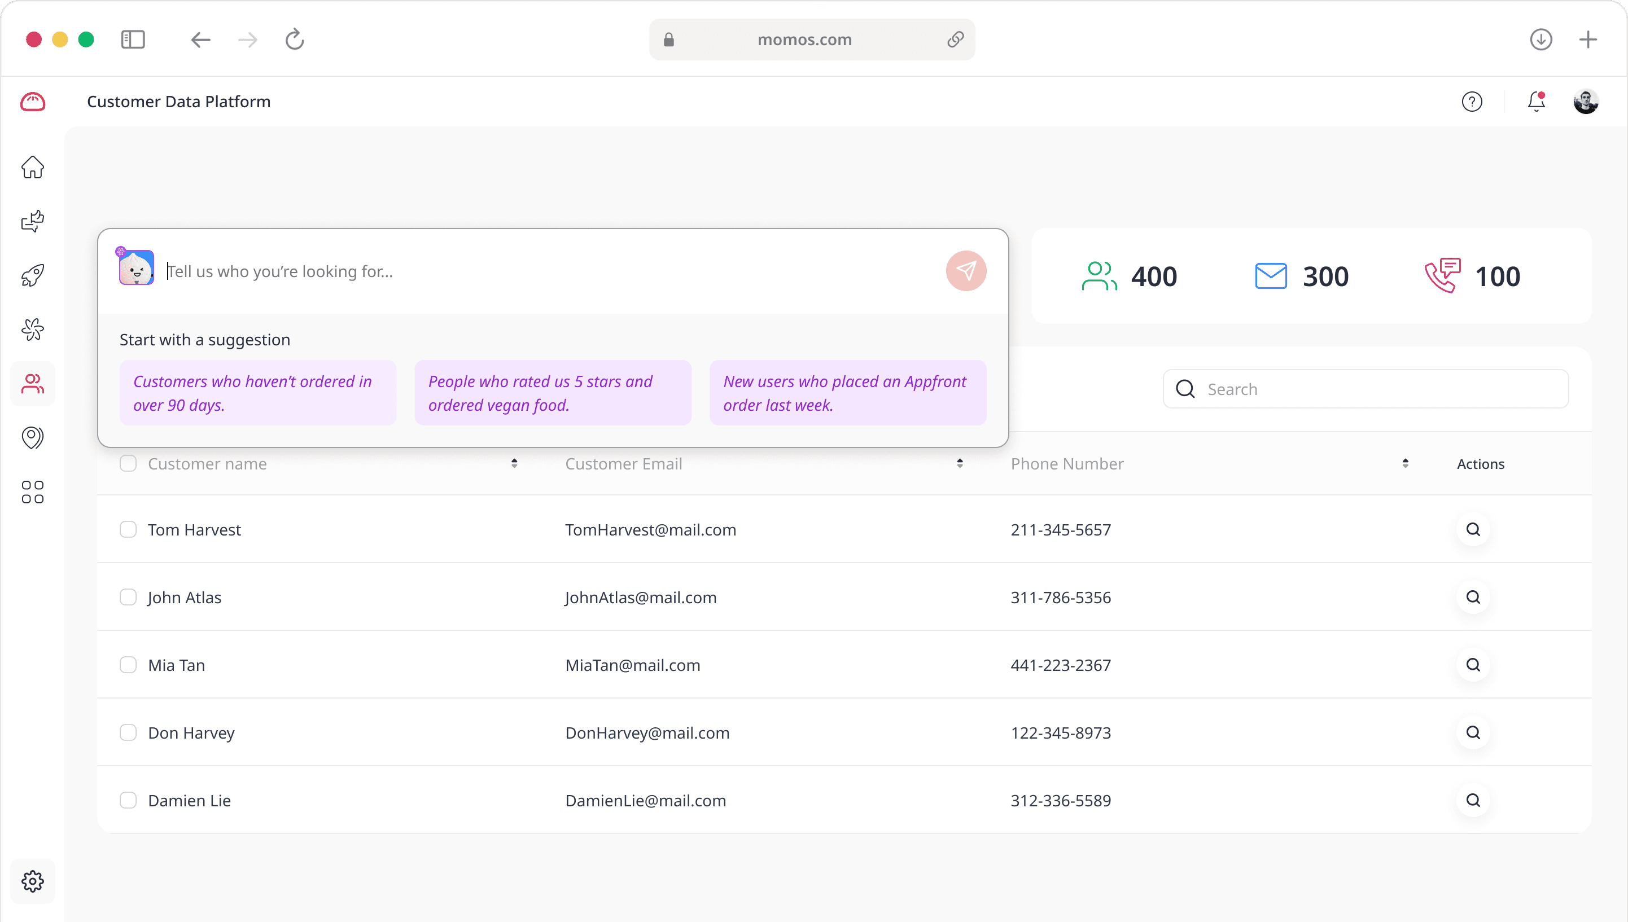
Task: Click the send arrow in the AI prompt box
Action: 965,270
